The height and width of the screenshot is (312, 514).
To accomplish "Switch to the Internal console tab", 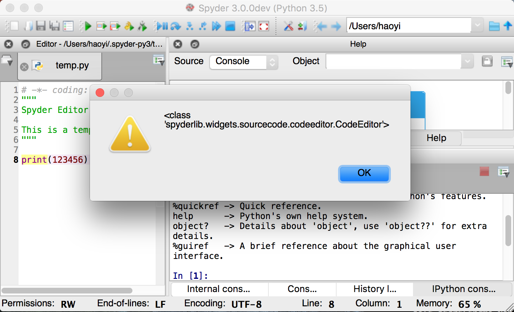I will pos(220,289).
